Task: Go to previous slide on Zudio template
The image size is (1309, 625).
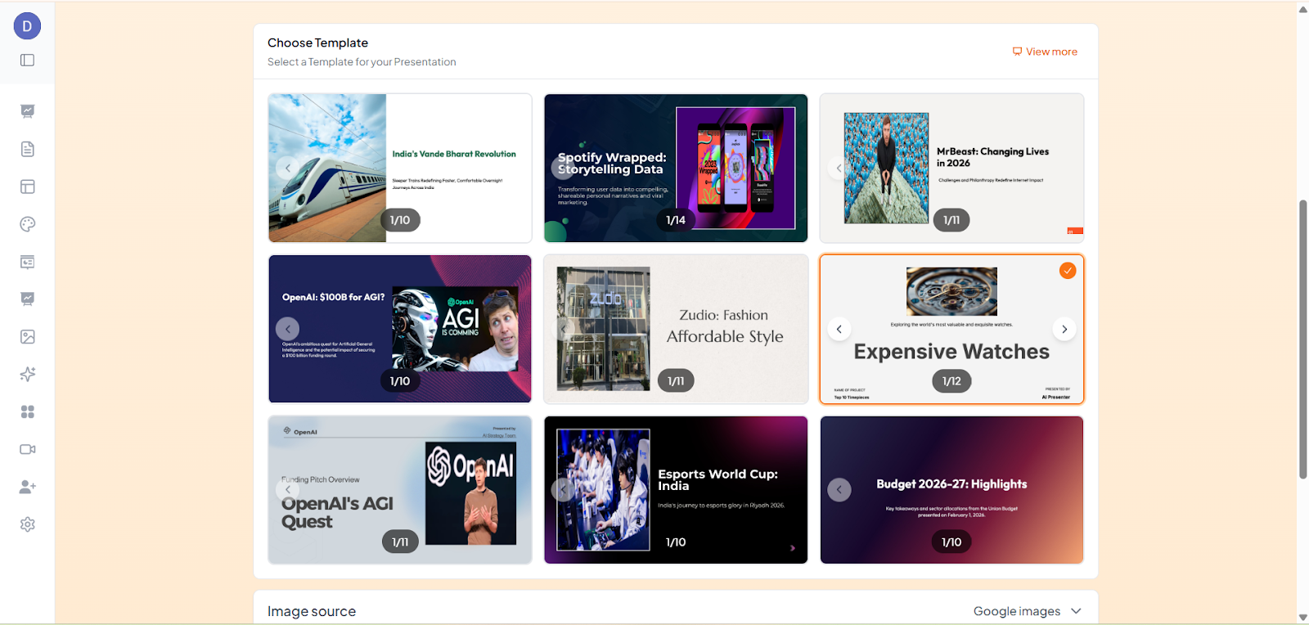Action: tap(563, 329)
